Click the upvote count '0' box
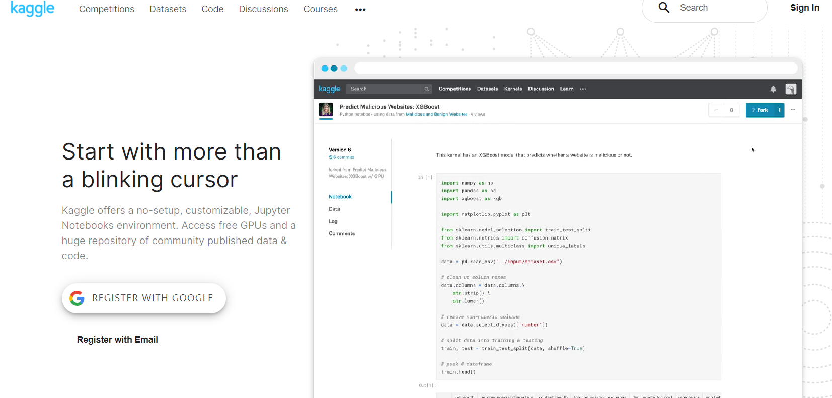This screenshot has width=832, height=398. click(x=731, y=110)
